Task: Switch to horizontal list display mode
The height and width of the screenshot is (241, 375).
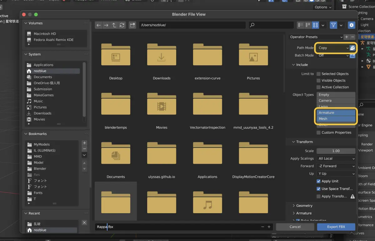Action: (308, 25)
